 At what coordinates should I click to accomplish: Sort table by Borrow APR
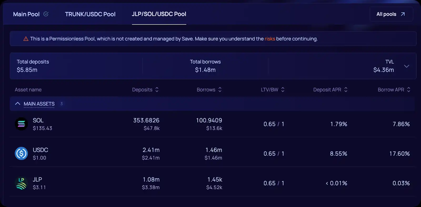tap(409, 90)
